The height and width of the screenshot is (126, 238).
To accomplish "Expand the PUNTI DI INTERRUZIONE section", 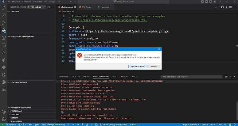I will tap(9, 108).
